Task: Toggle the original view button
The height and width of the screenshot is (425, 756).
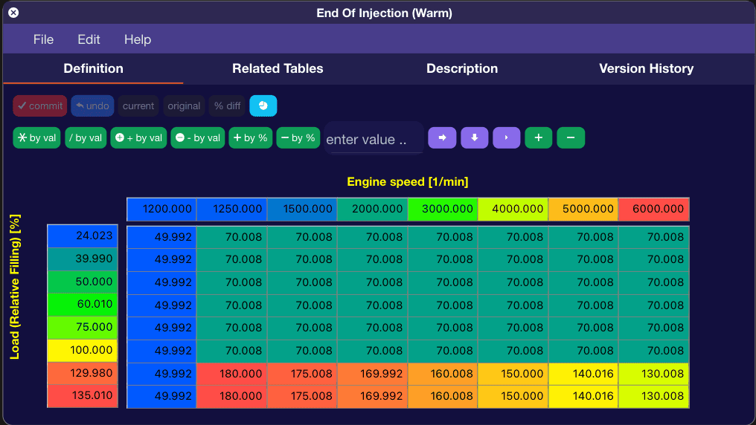Action: [184, 106]
